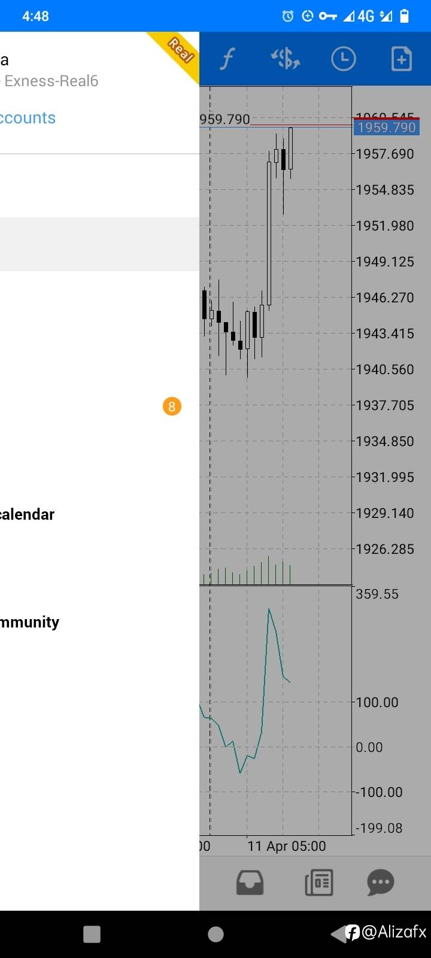Open the clock timeframe selector

[x=343, y=59]
